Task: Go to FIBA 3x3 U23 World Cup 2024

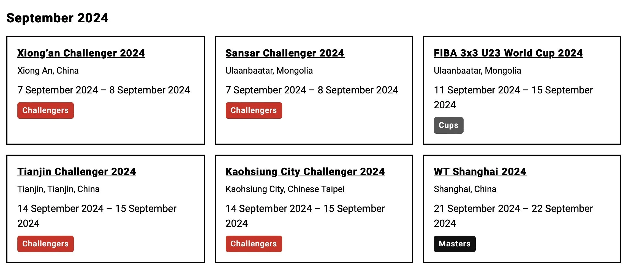Action: (508, 53)
